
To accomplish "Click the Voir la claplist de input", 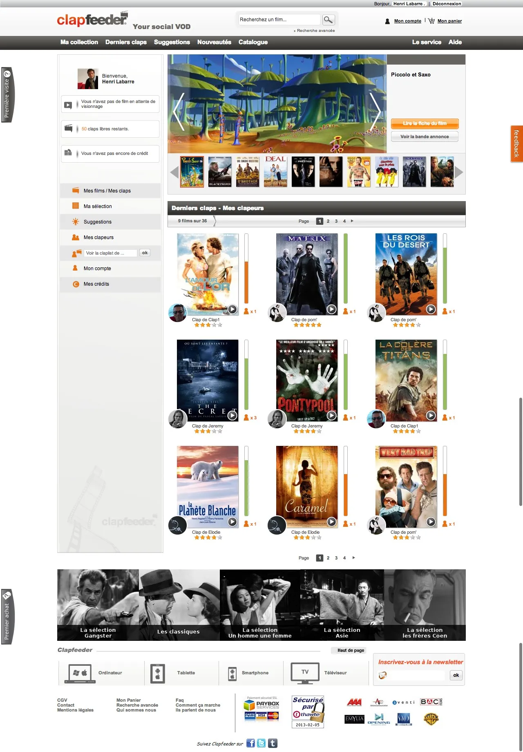I will pyautogui.click(x=111, y=253).
